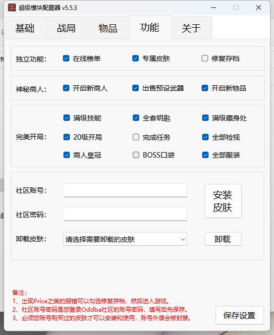Uncheck 满级藏身处 option
The height and width of the screenshot is (335, 274).
point(205,118)
